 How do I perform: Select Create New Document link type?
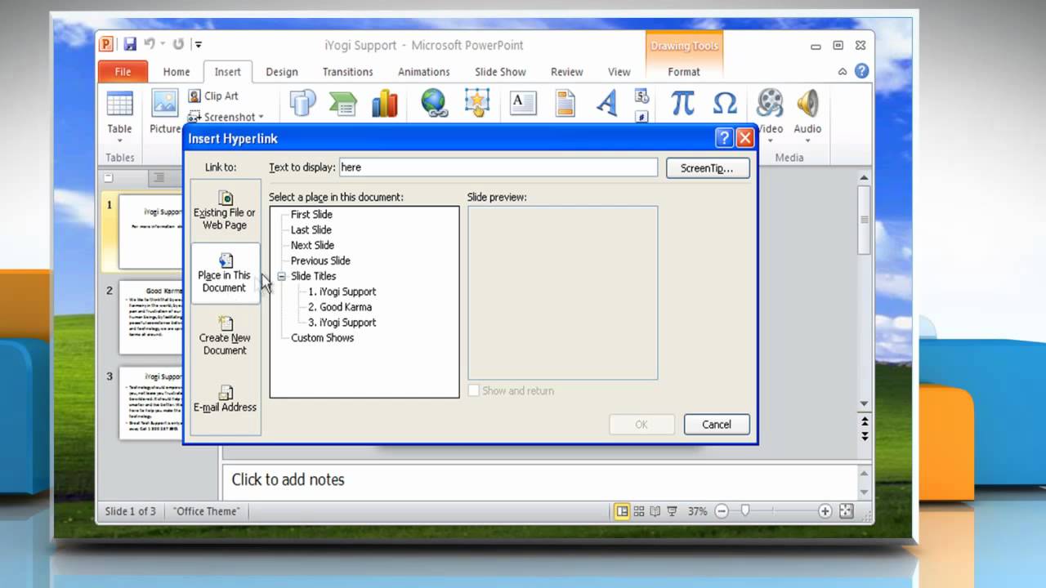click(x=225, y=336)
